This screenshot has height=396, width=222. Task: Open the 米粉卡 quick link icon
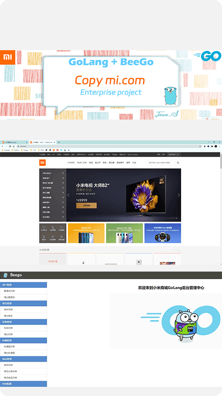coord(44,238)
